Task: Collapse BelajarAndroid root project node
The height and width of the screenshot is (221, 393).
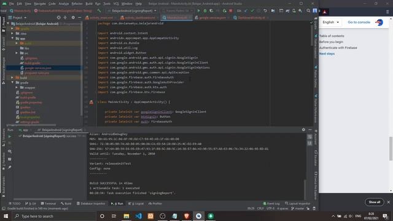Action: (x=8, y=23)
